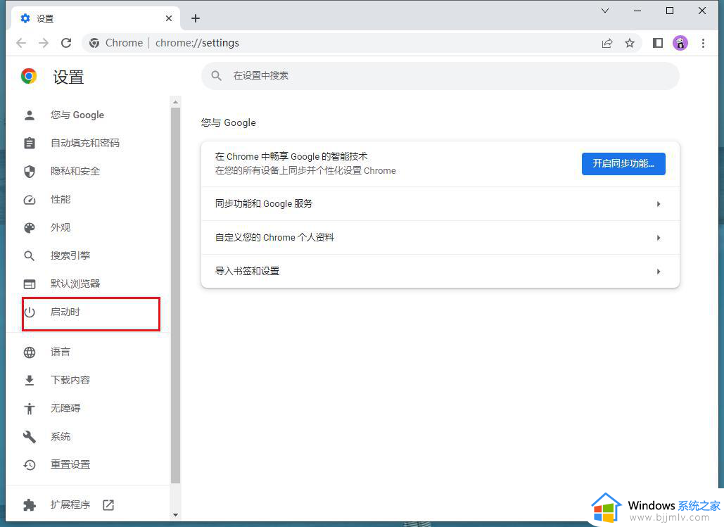The image size is (724, 527).
Task: Click the puzzle piece icon for 扩展程序
Action: (30, 504)
